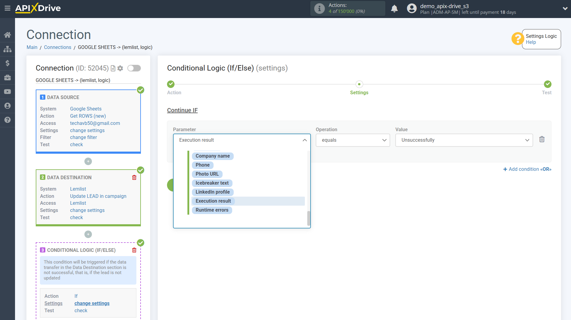Viewport: 571px width, 320px height.
Task: Open the briefcase sidebar icon
Action: click(x=8, y=77)
